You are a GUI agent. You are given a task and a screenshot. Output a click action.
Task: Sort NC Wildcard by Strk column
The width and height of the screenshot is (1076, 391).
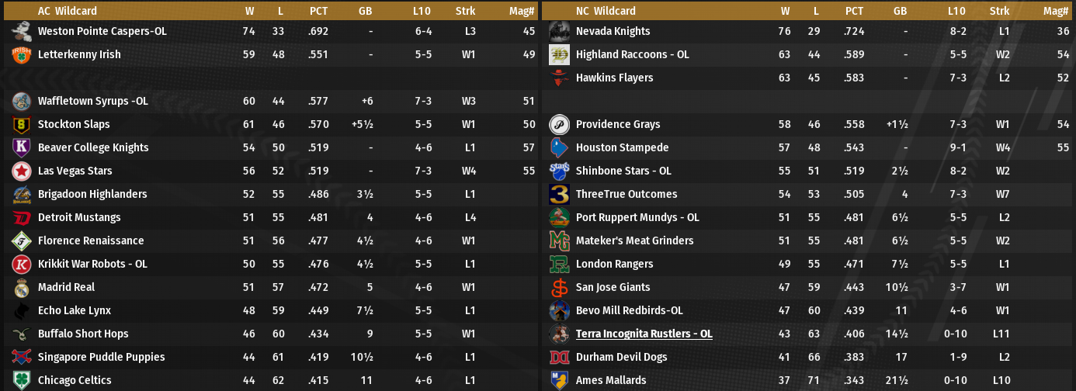click(x=1000, y=11)
